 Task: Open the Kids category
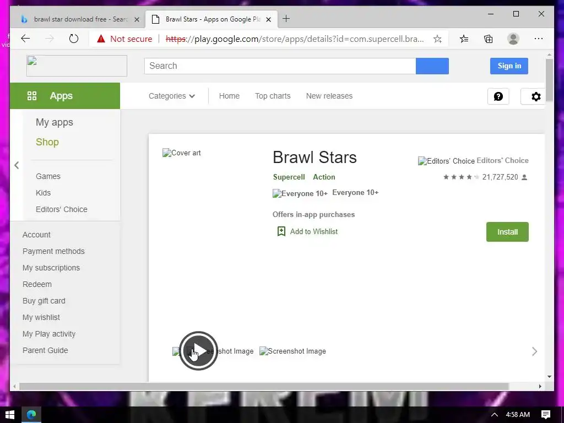point(43,193)
